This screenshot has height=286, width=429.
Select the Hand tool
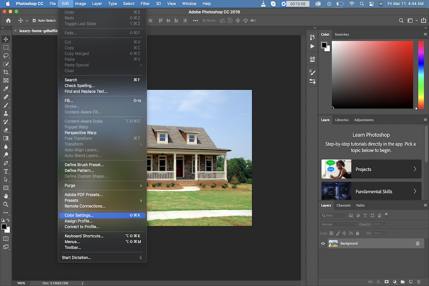coord(6,196)
